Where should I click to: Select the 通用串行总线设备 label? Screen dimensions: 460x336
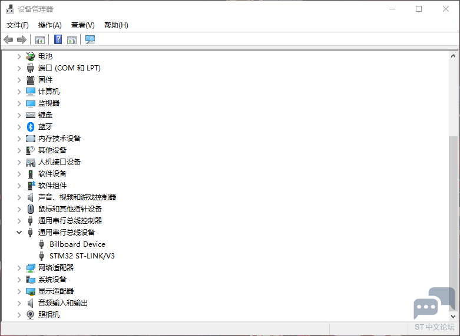pyautogui.click(x=67, y=233)
